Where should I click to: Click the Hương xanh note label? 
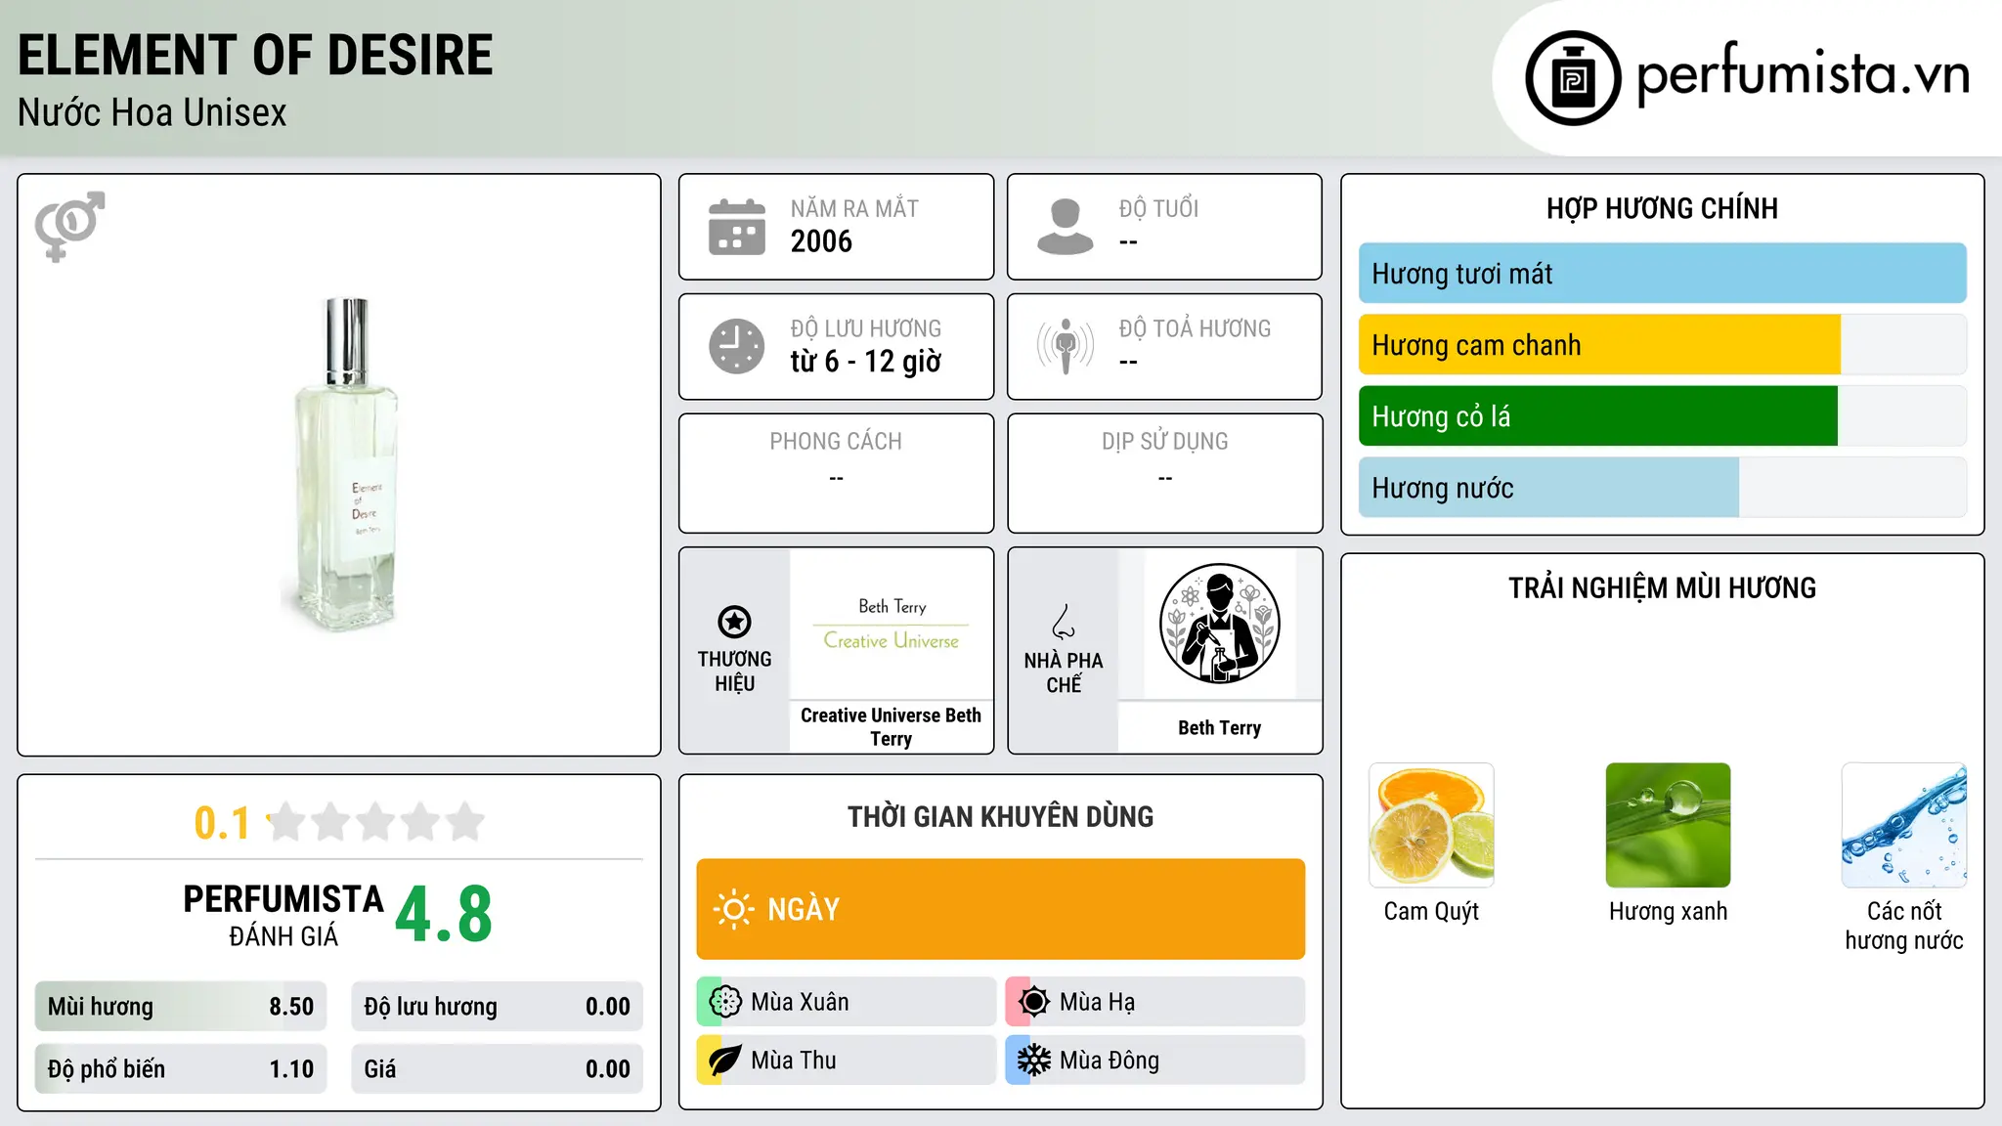pos(1668,912)
